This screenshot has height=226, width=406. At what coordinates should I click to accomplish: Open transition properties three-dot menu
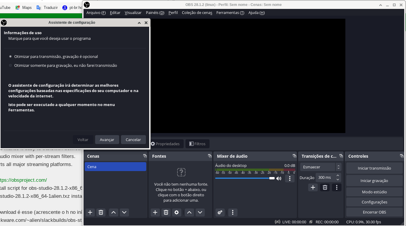337,187
